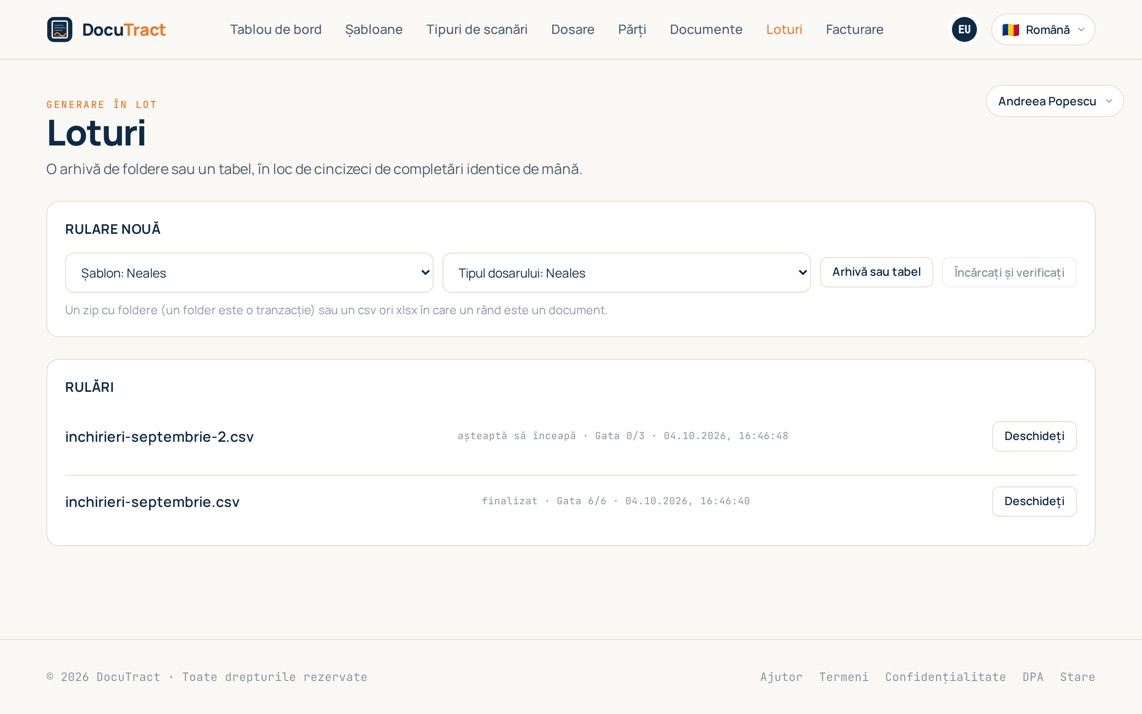Open the inchirieri-septembrie-2.csv run with Deschideți
1142x714 pixels.
coord(1034,436)
